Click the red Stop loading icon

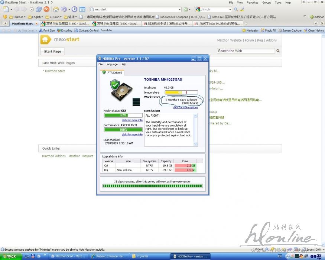point(46,9)
